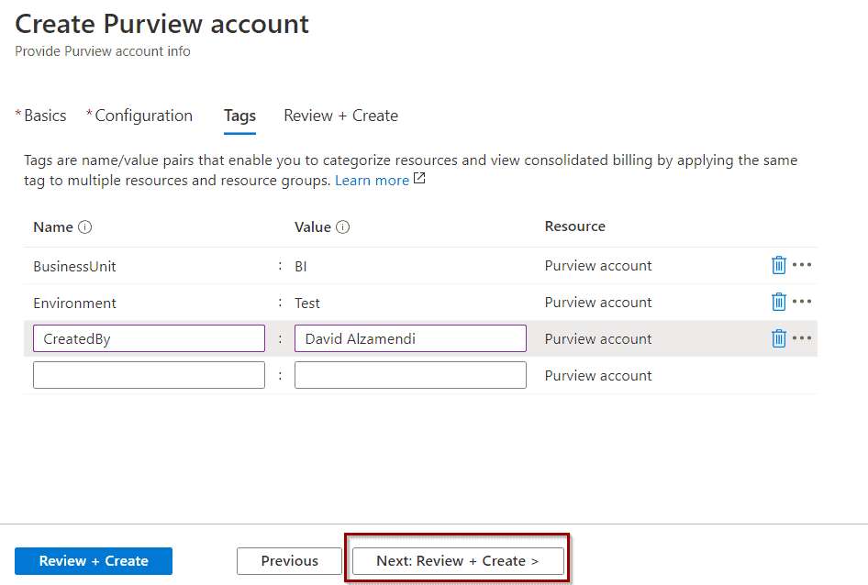Click the Provide Purview account info subtitle
868x585 pixels.
tap(103, 51)
